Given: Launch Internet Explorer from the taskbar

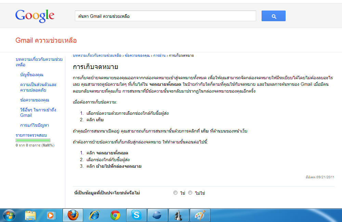Looking at the screenshot, I should click(94, 216).
